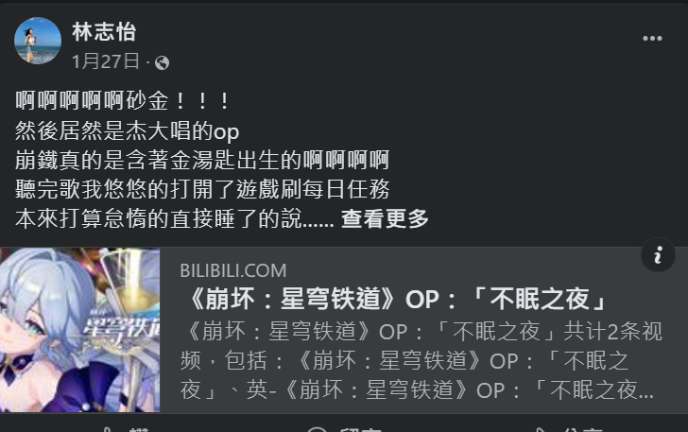
Task: Open the three-dot post options menu
Action: point(652,39)
